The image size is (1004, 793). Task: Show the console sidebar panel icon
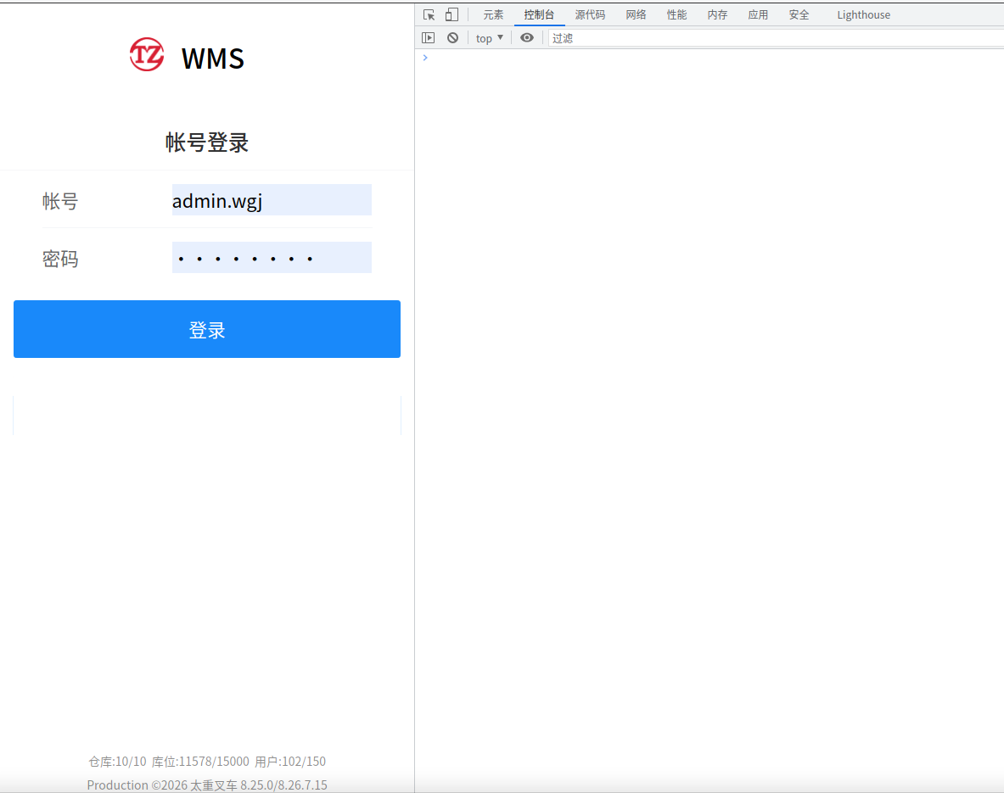pyautogui.click(x=429, y=38)
